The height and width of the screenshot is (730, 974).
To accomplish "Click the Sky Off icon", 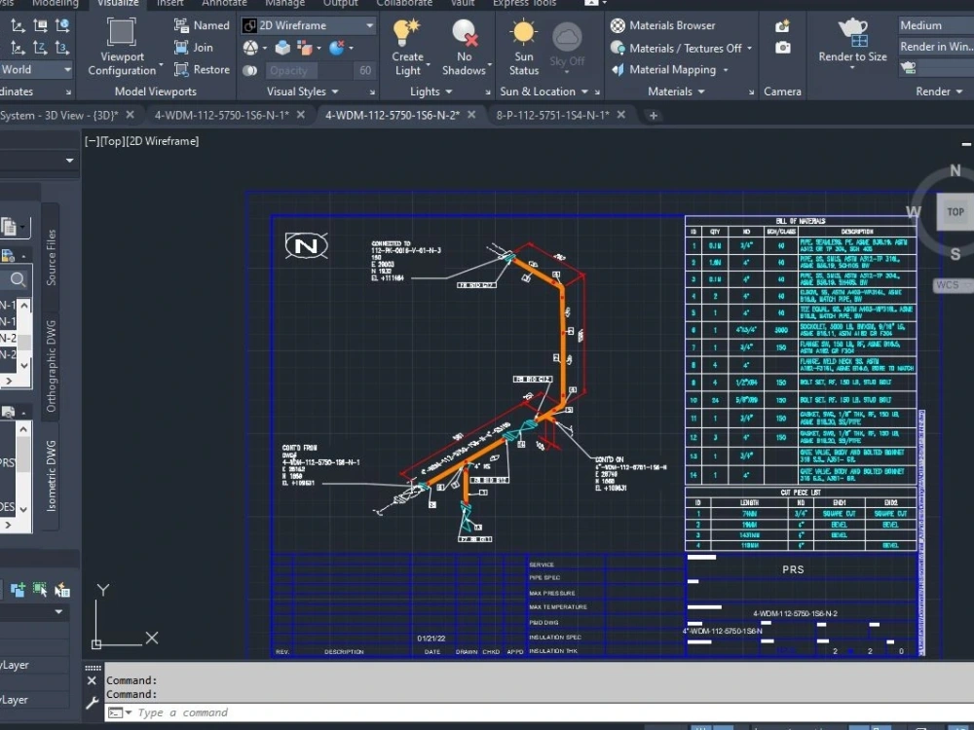I will coord(567,37).
